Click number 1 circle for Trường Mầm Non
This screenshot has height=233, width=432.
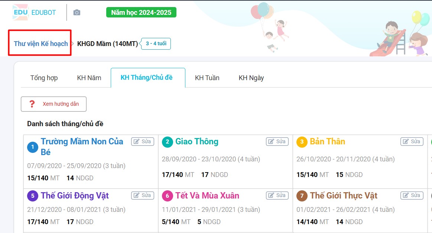pyautogui.click(x=33, y=147)
